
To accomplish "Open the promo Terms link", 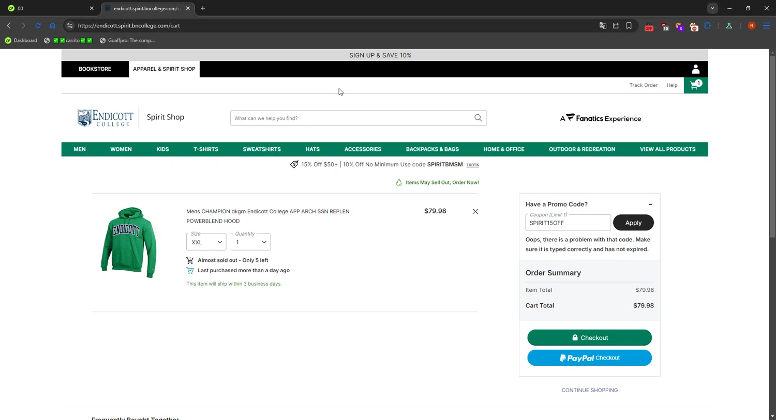I will 472,165.
